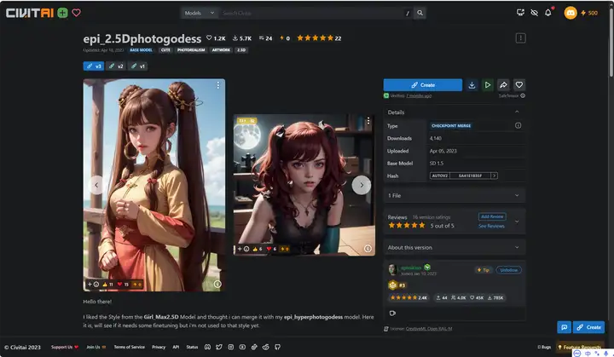Click the Discord icon in footer
Viewport: 614px width, 357px height.
click(207, 348)
